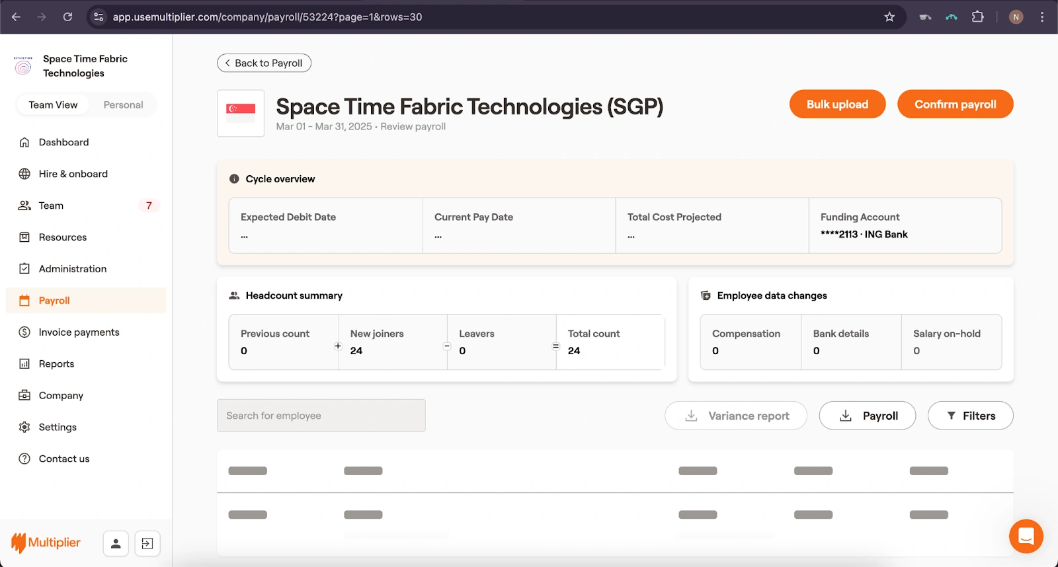
Task: Click the Payroll calendar icon
Action: pyautogui.click(x=24, y=301)
